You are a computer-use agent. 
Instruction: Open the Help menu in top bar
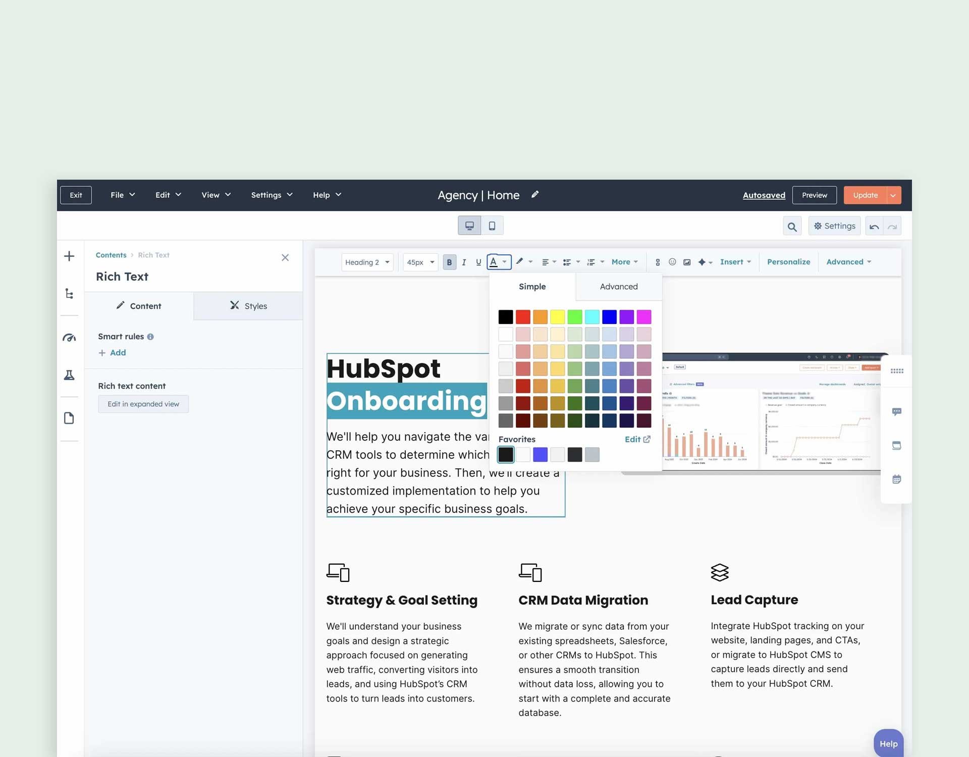pyautogui.click(x=327, y=195)
